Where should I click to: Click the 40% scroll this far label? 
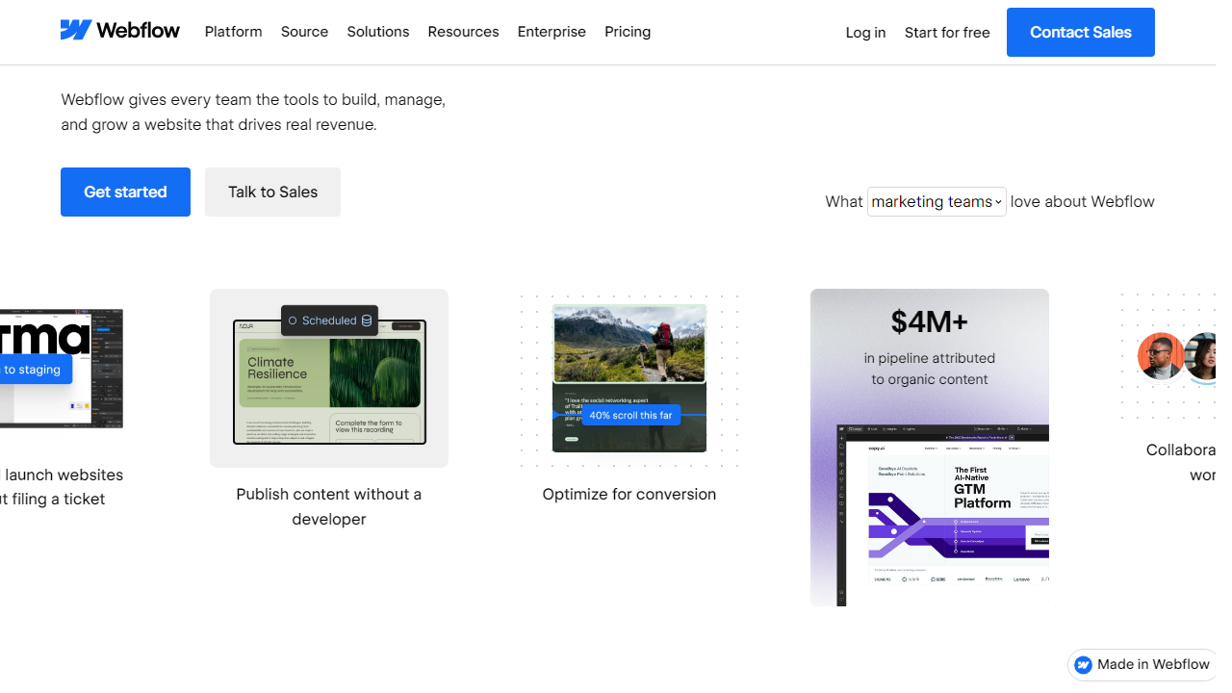click(x=630, y=415)
